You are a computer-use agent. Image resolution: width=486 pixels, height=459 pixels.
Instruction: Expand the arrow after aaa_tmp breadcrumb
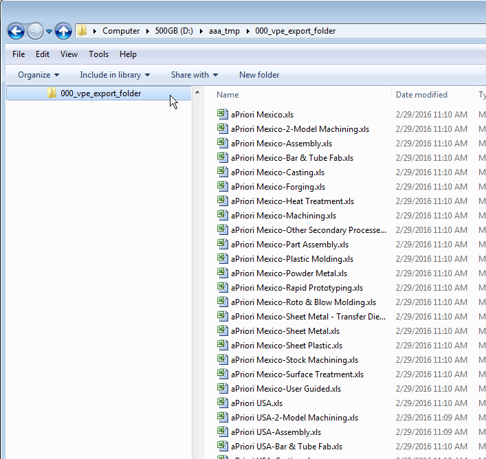[x=247, y=31]
